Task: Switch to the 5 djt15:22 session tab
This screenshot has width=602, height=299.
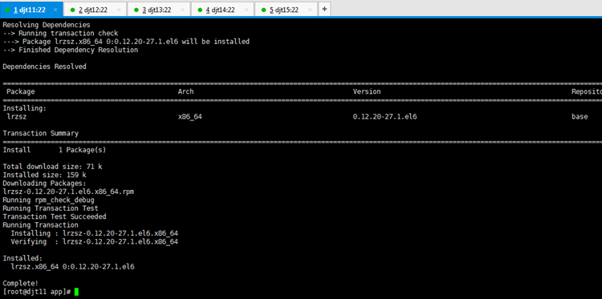Action: coord(285,10)
